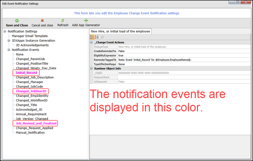The image size is (253, 161).
Task: Select Manager Email Template node
Action: pyautogui.click(x=30, y=36)
